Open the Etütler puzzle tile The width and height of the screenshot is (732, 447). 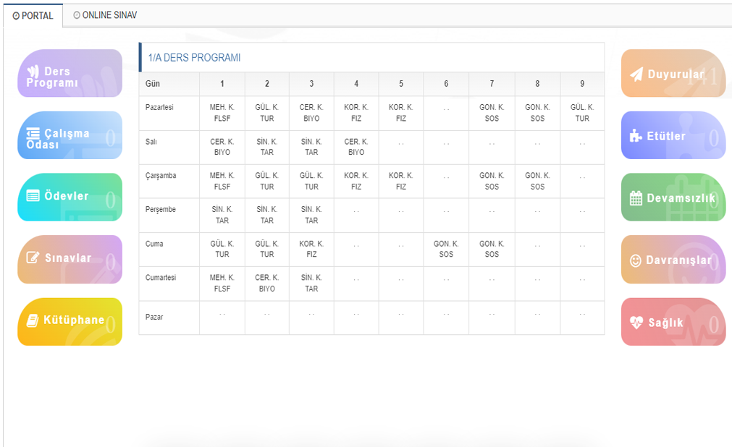(x=673, y=135)
